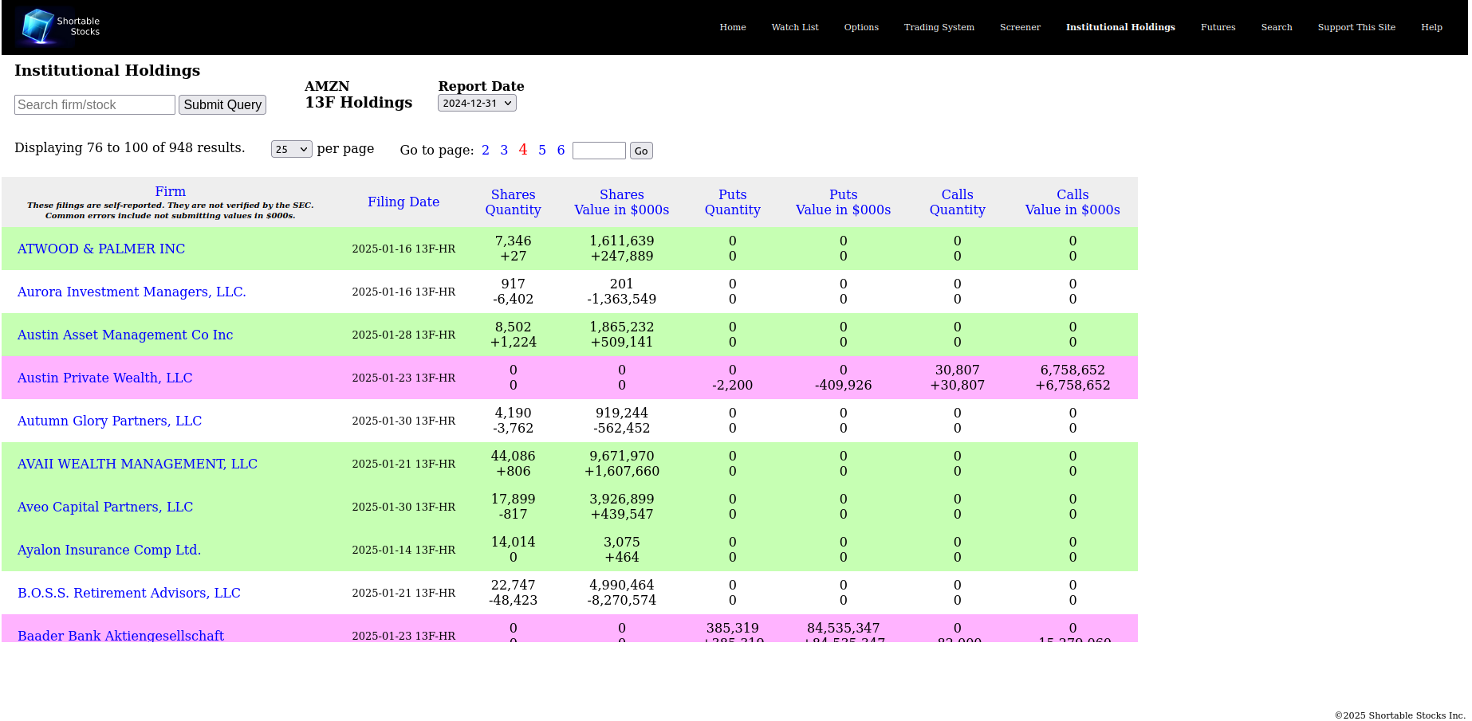This screenshot has height=721, width=1472.
Task: Open Aurora Investment Managers, LLC. link
Action: [x=132, y=292]
